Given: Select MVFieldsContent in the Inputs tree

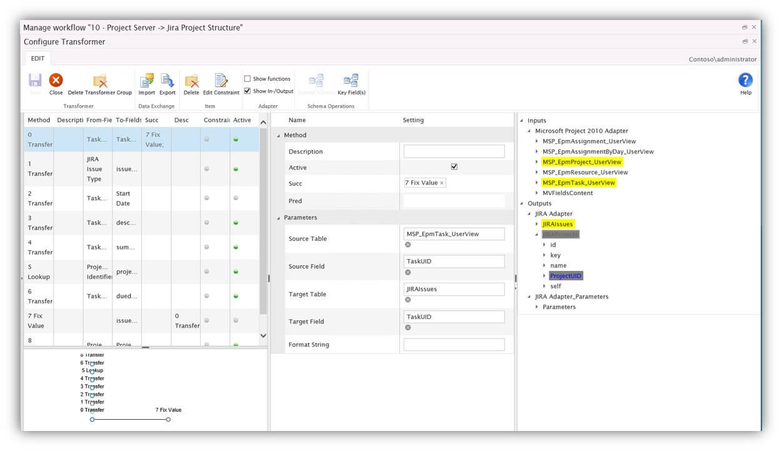Looking at the screenshot, I should pos(568,193).
